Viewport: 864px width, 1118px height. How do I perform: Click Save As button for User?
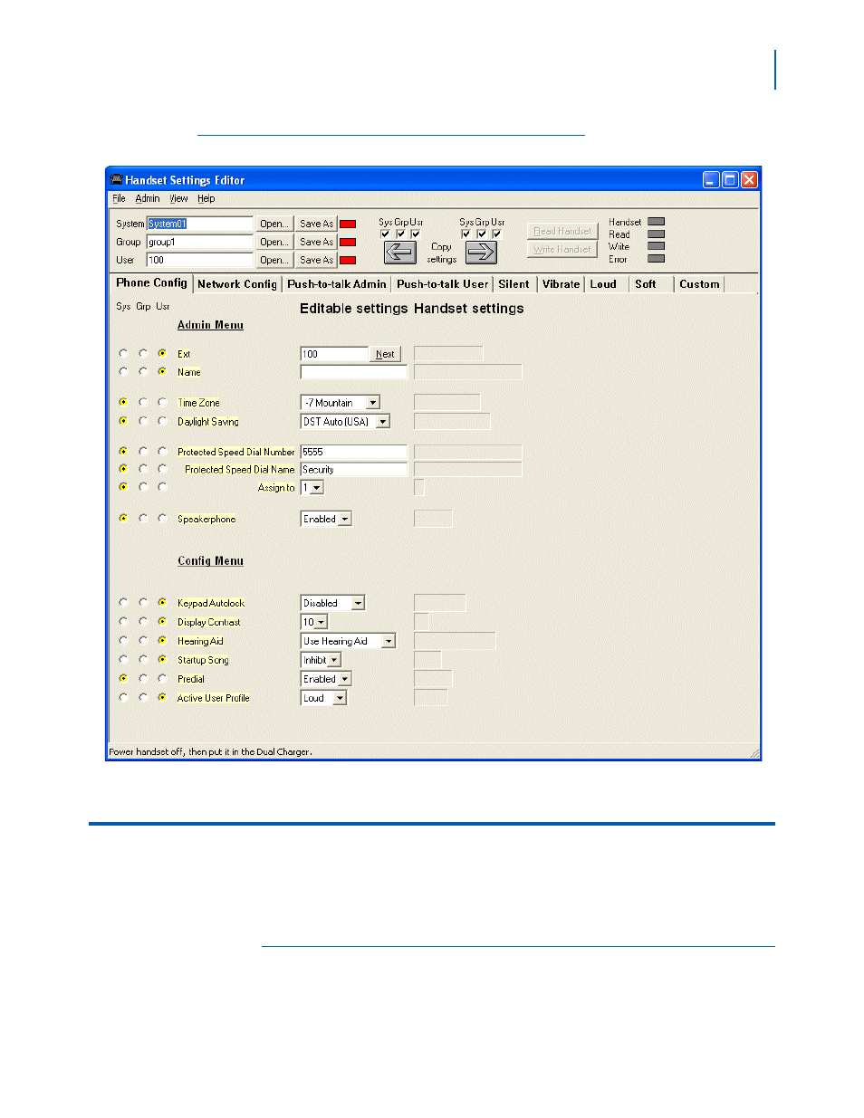click(316, 260)
